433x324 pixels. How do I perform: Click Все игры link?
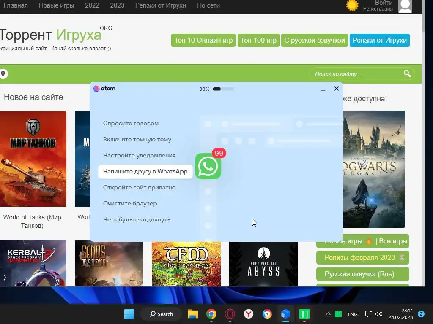point(393,241)
